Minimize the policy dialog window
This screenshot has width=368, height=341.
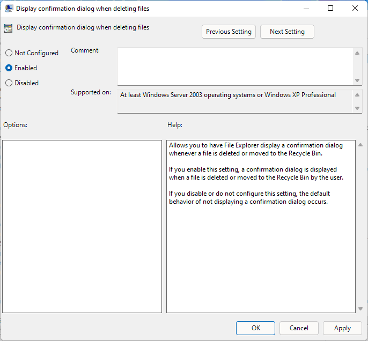tap(306, 8)
